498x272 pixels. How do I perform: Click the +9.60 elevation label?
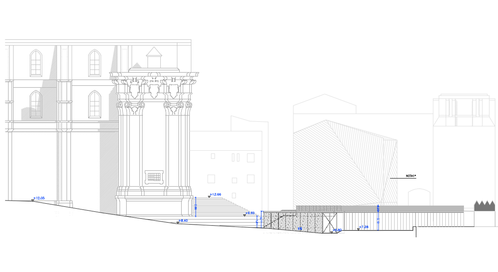(250, 213)
